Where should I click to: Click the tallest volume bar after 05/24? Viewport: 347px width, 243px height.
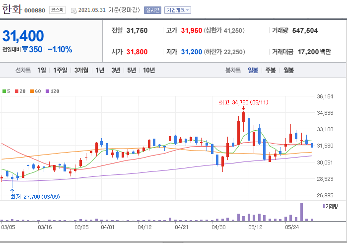(x=301, y=212)
